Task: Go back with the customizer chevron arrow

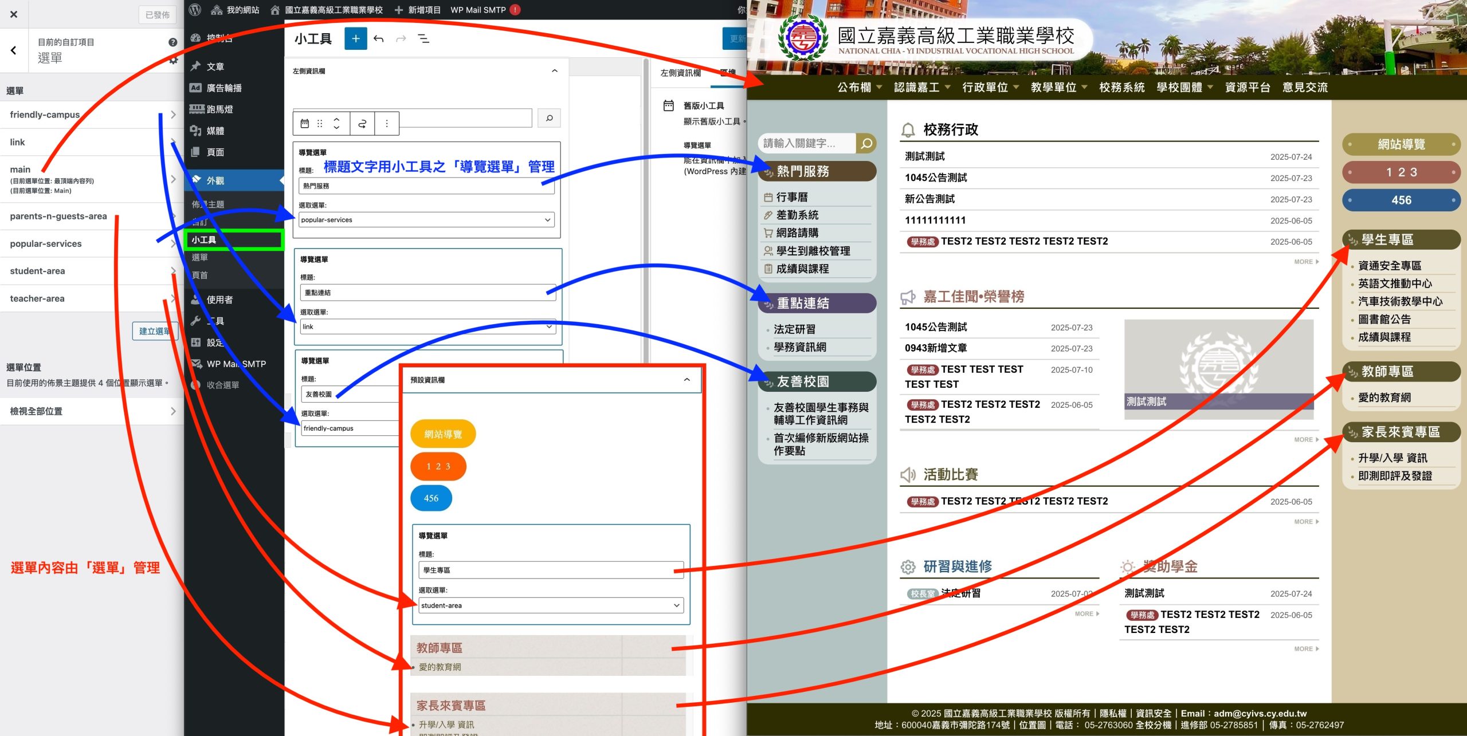Action: [x=14, y=50]
